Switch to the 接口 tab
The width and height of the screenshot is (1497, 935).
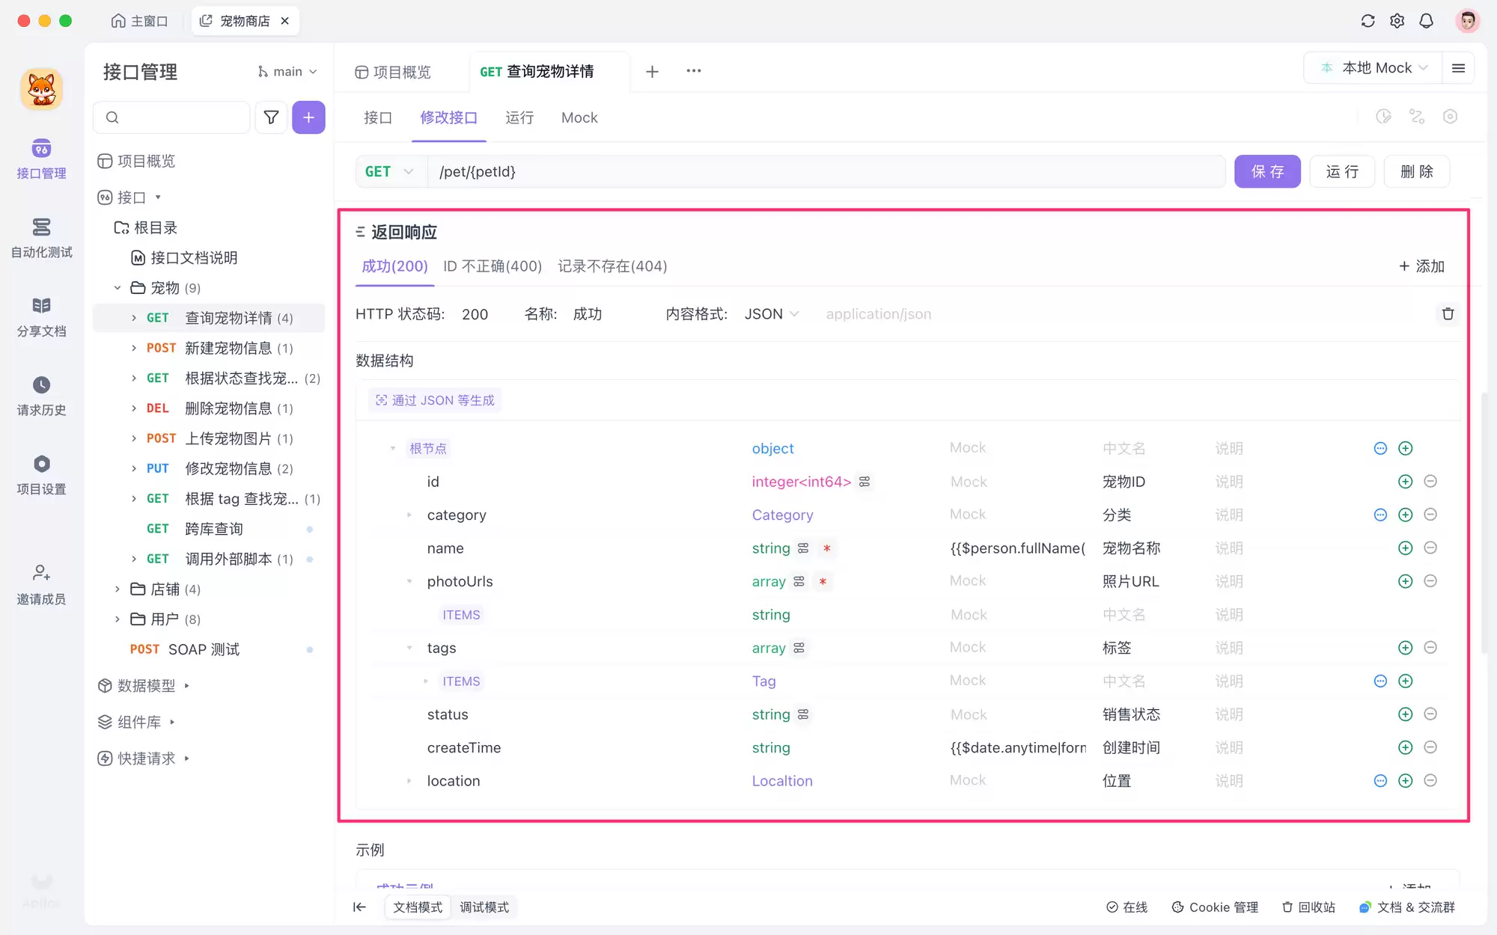(378, 117)
